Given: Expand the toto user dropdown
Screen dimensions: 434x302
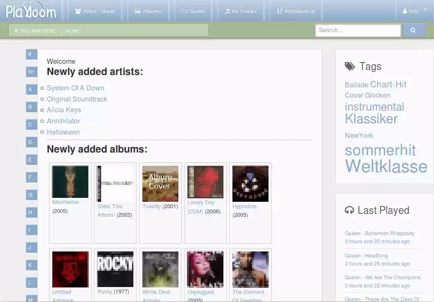Looking at the screenshot, I should point(414,11).
